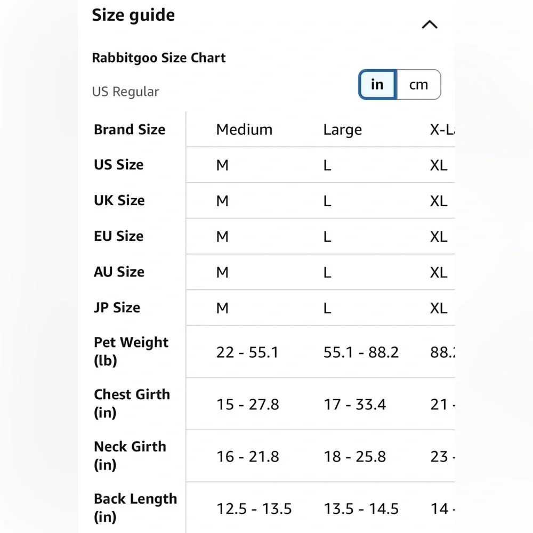Click the 22 - 55.1 weight cell
Screen dimensions: 533x533
[247, 352]
